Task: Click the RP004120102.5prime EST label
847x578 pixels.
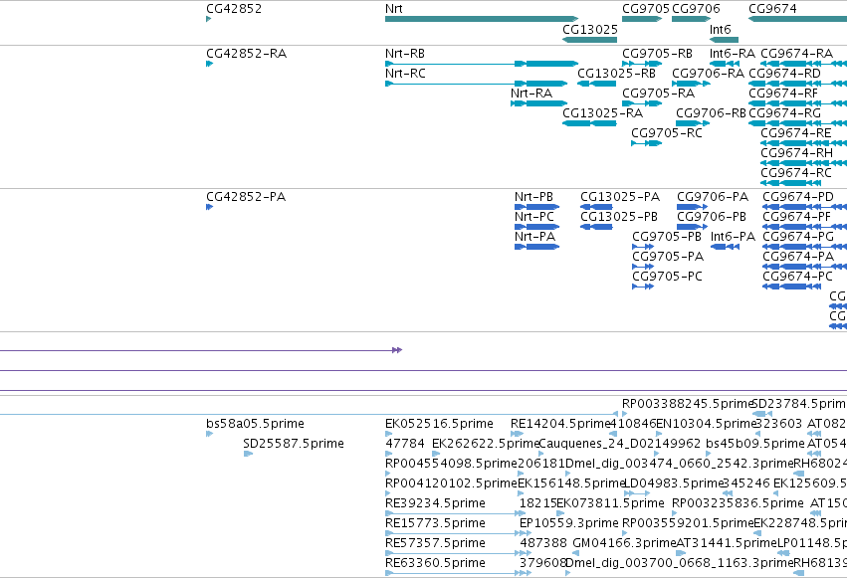Action: [451, 483]
